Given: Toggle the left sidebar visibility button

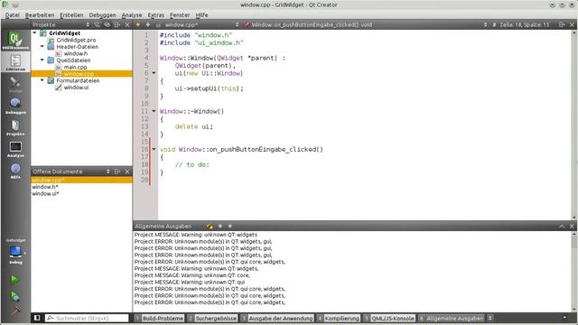Looking at the screenshot, I should [x=37, y=318].
